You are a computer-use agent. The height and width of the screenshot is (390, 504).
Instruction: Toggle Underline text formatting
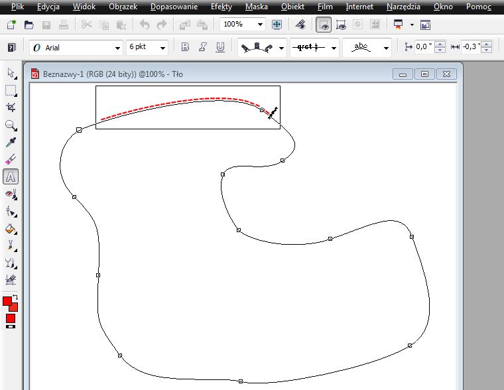pos(220,47)
